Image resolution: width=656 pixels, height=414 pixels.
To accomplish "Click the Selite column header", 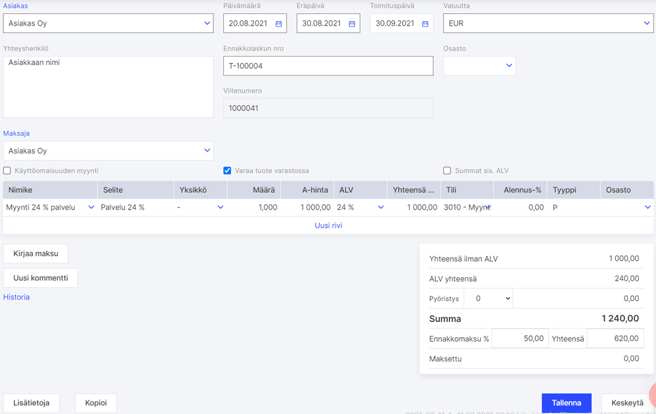I will [x=136, y=190].
